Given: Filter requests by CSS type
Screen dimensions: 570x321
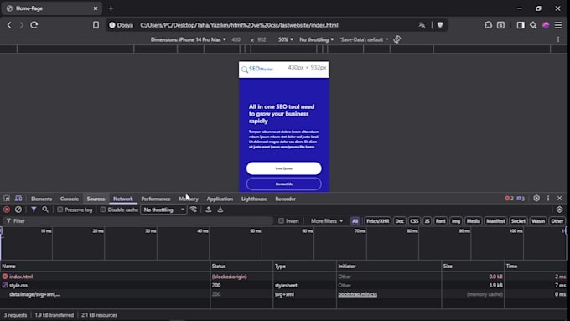Looking at the screenshot, I should tap(414, 221).
